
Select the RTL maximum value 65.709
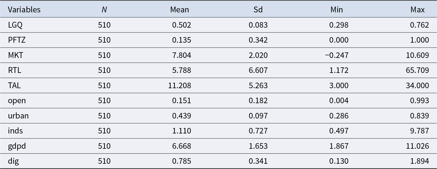417,70
